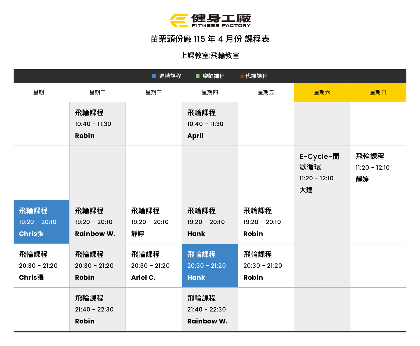Open Tuesday 10:40 Robin cycling class

(97, 124)
